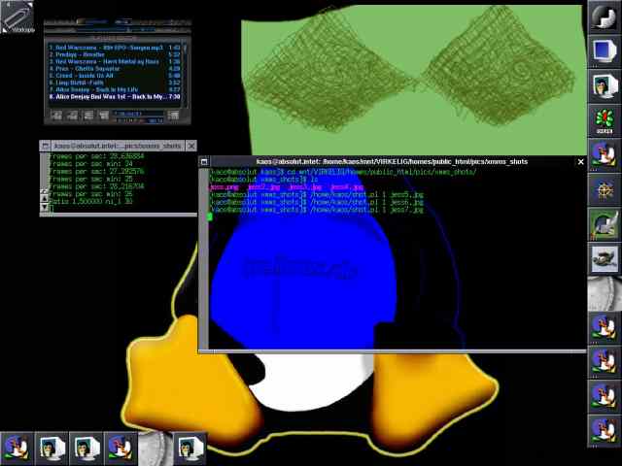
Task: Open the penguin-in-monitor terminal icon in right dock
Action: (x=605, y=85)
